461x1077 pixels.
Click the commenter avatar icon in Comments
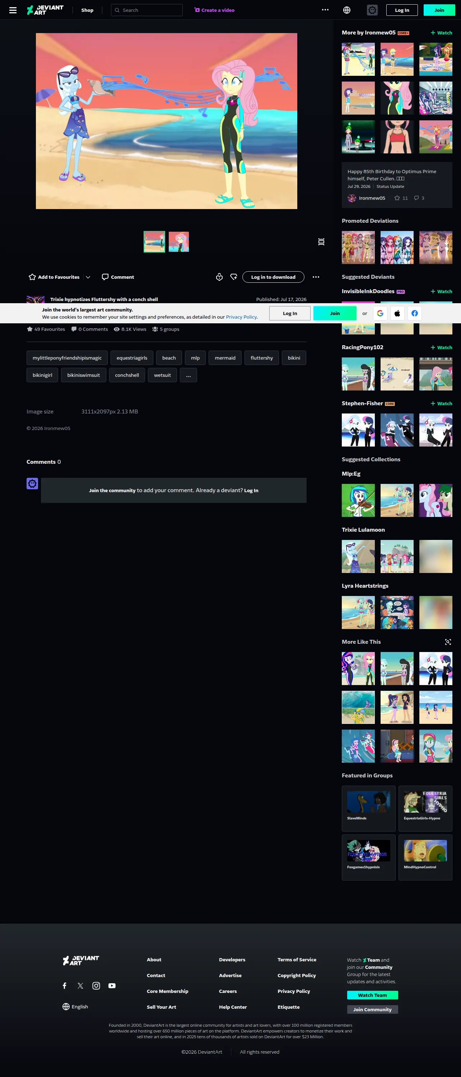[32, 484]
